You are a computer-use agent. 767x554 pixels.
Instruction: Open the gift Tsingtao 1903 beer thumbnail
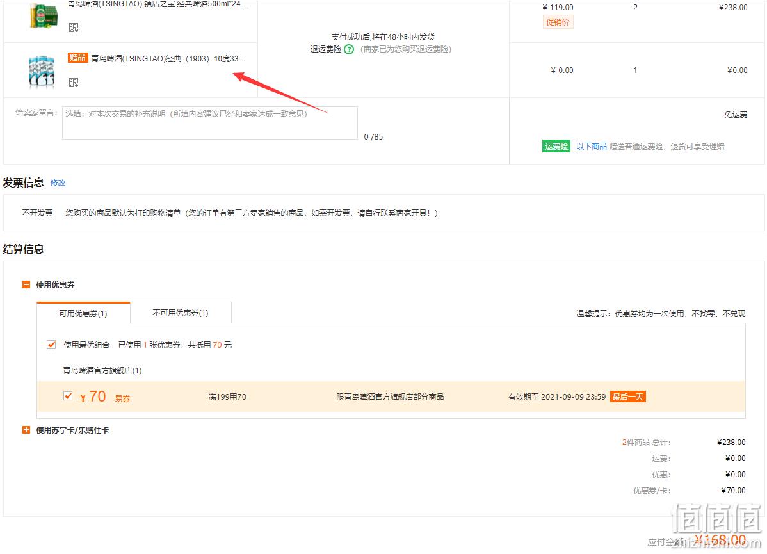tap(42, 72)
